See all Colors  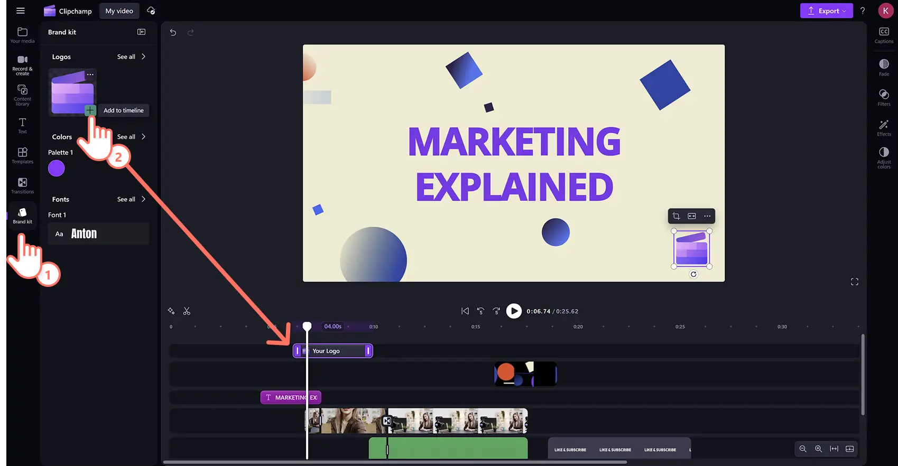point(131,137)
